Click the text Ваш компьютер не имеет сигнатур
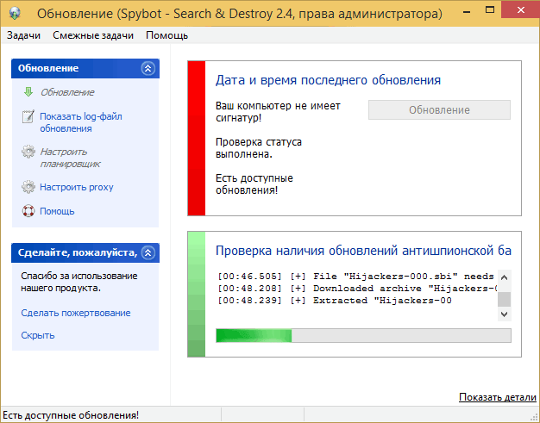 (278, 112)
